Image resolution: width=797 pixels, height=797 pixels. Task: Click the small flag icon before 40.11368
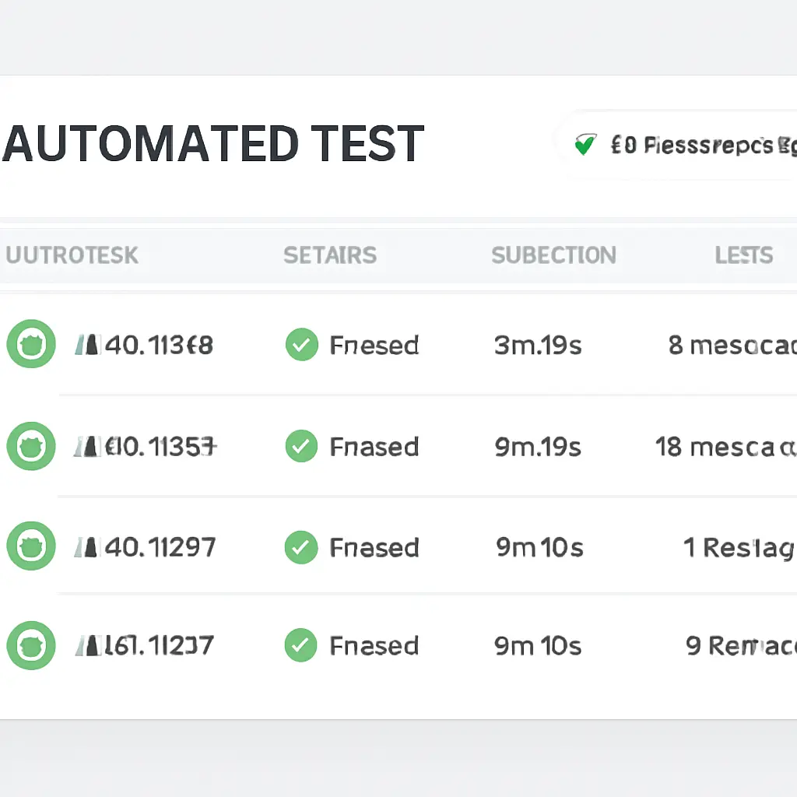coord(87,345)
